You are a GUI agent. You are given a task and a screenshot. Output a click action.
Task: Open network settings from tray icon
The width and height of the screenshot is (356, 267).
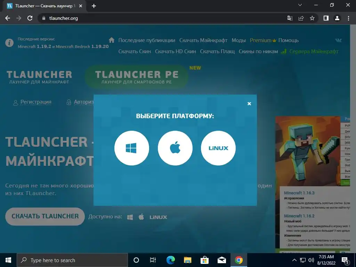coord(303,260)
